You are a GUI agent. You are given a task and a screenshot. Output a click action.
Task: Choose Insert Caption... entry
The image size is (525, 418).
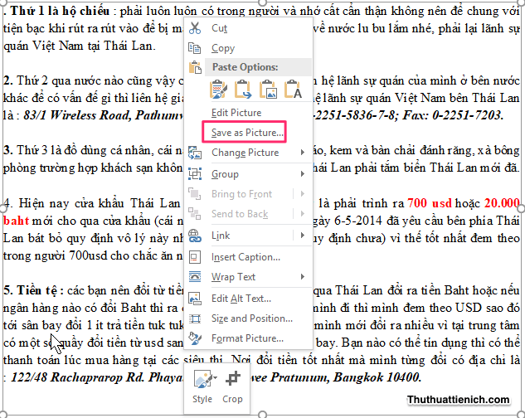click(x=245, y=257)
